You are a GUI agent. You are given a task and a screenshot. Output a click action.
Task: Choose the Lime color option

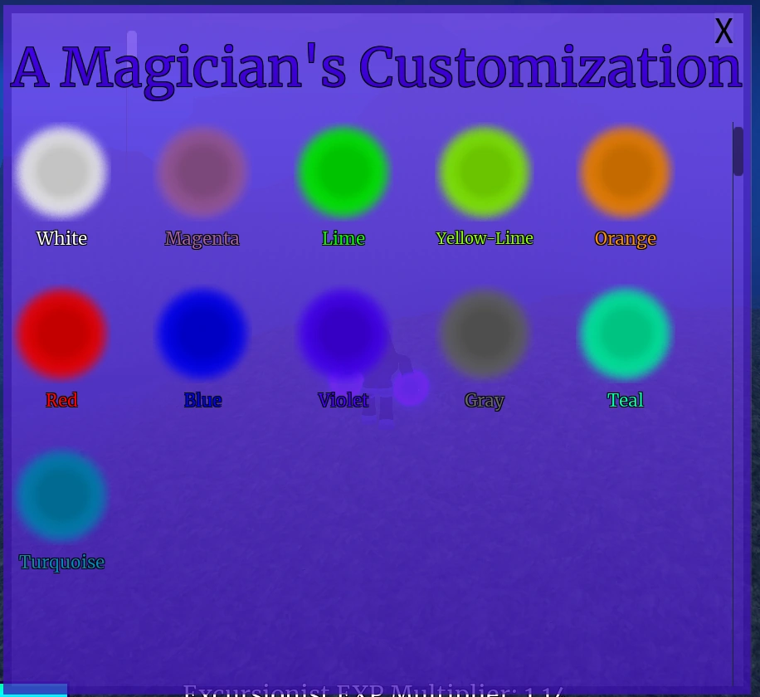pos(343,172)
